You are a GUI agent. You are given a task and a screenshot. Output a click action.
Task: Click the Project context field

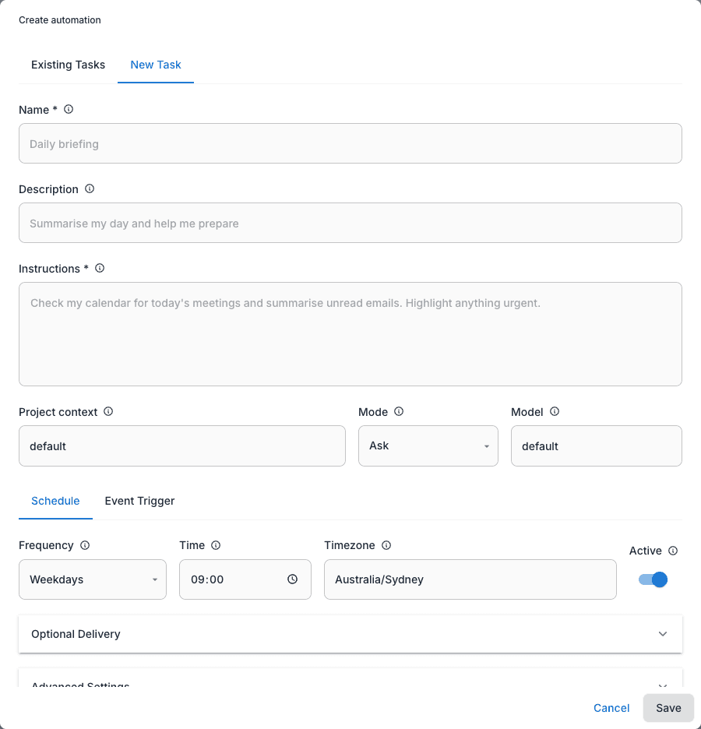click(182, 445)
